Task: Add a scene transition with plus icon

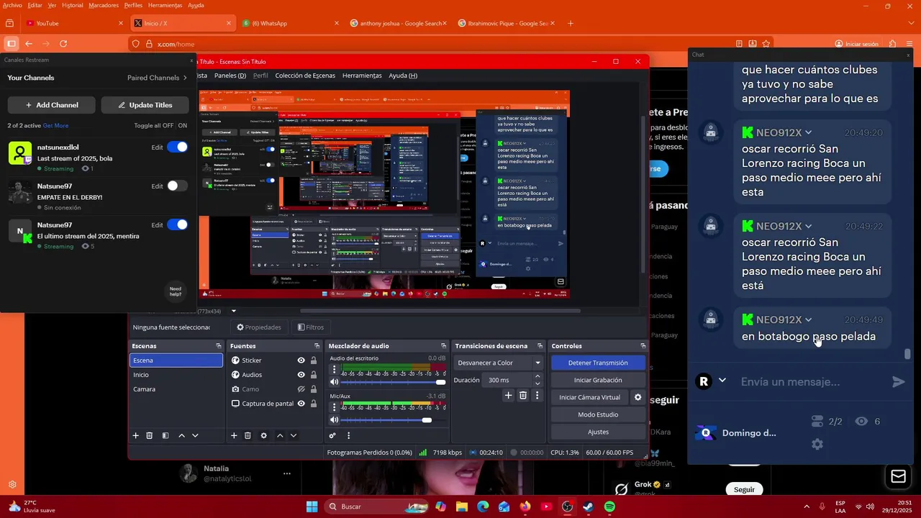Action: [x=508, y=395]
